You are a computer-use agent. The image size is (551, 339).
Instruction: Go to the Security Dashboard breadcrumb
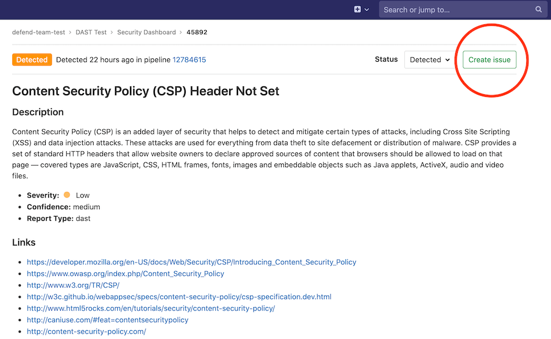click(147, 32)
